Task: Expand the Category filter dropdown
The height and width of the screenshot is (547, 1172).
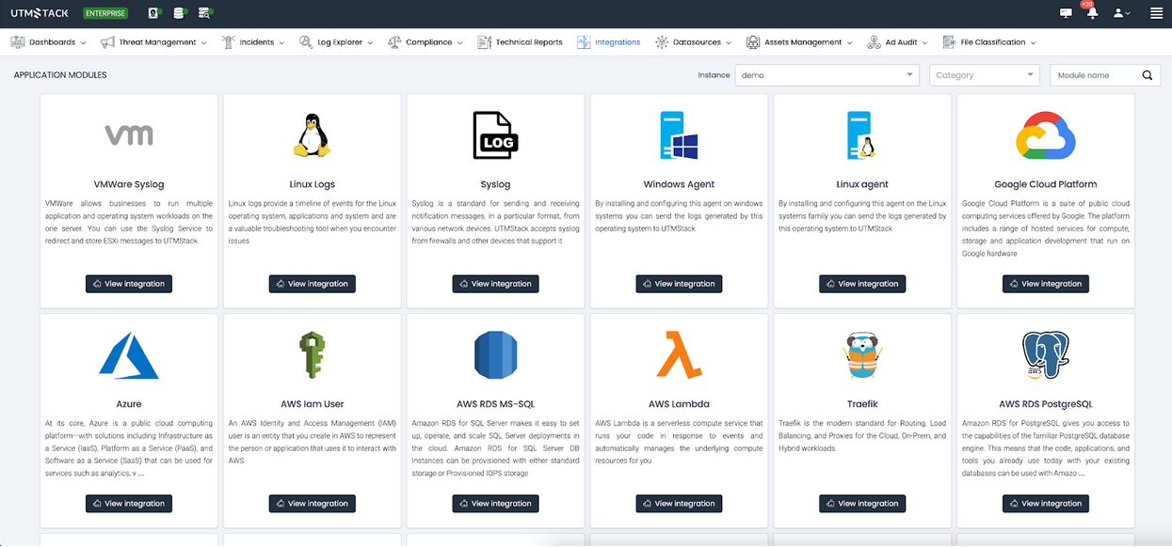Action: tap(984, 75)
